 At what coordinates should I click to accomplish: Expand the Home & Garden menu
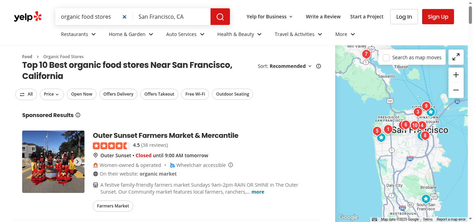pos(131,34)
